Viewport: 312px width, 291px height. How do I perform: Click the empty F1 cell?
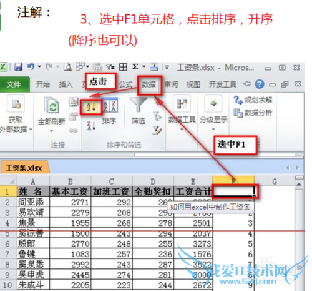coord(233,191)
